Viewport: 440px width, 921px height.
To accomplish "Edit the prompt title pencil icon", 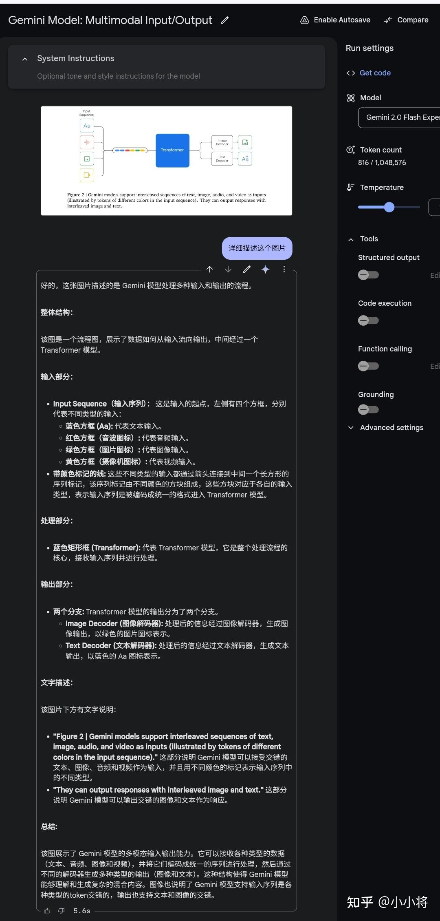I will 224,20.
